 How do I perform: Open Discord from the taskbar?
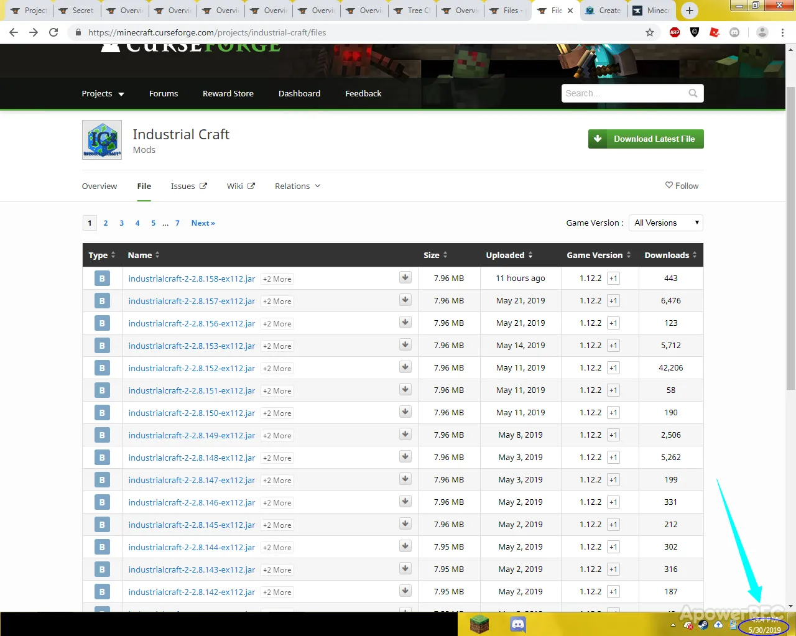[518, 624]
